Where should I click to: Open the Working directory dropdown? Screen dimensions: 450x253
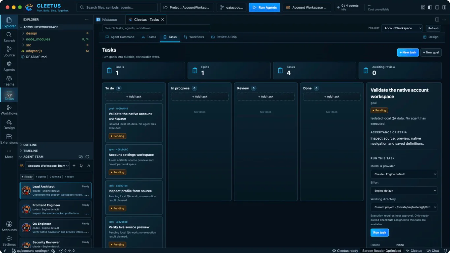point(404,207)
